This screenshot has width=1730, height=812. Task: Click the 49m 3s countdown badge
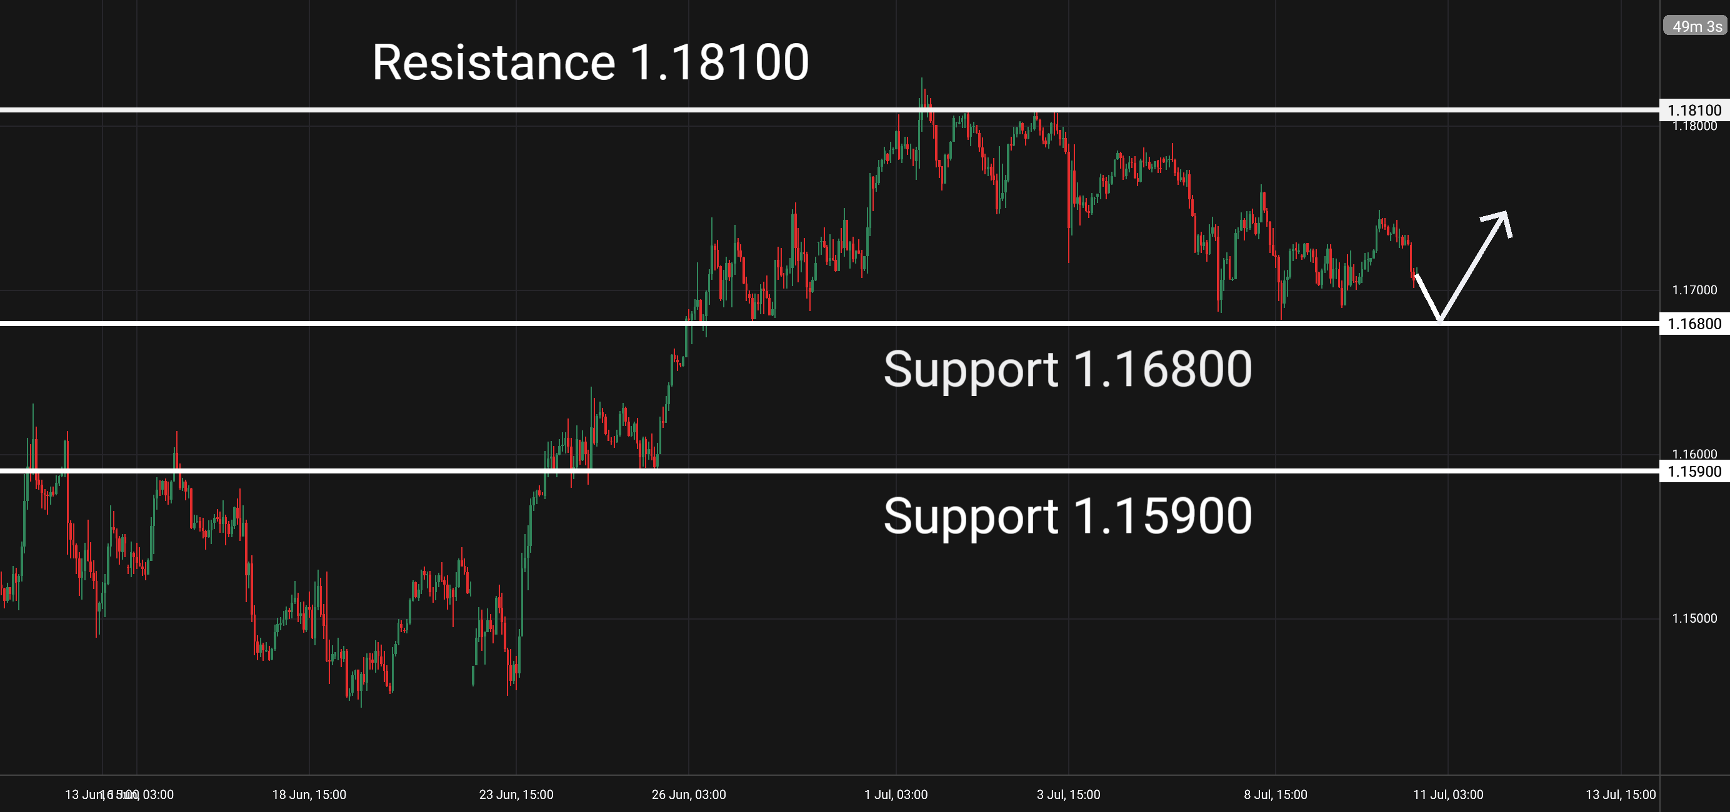[1694, 26]
